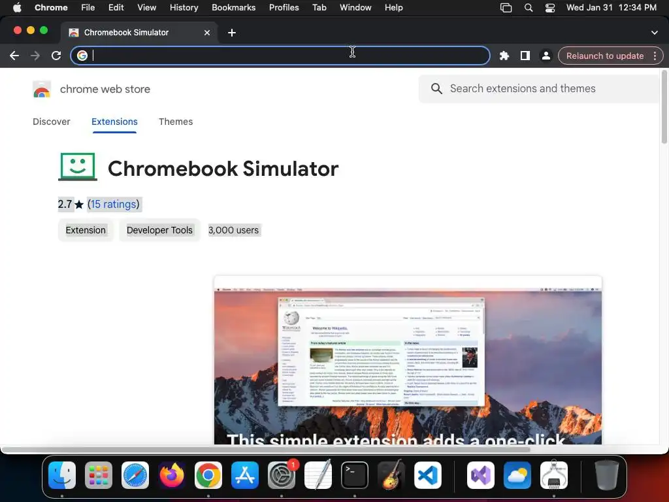
Task: Click the Google icon in address bar
Action: (x=82, y=56)
